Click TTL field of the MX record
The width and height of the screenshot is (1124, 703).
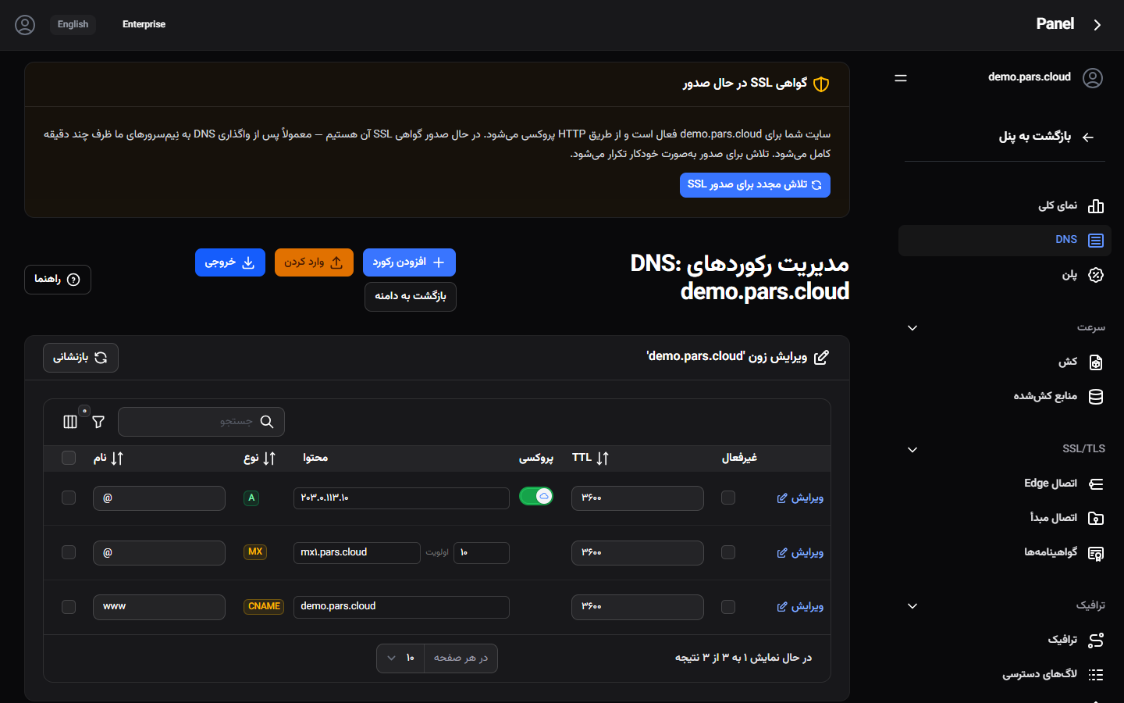638,553
